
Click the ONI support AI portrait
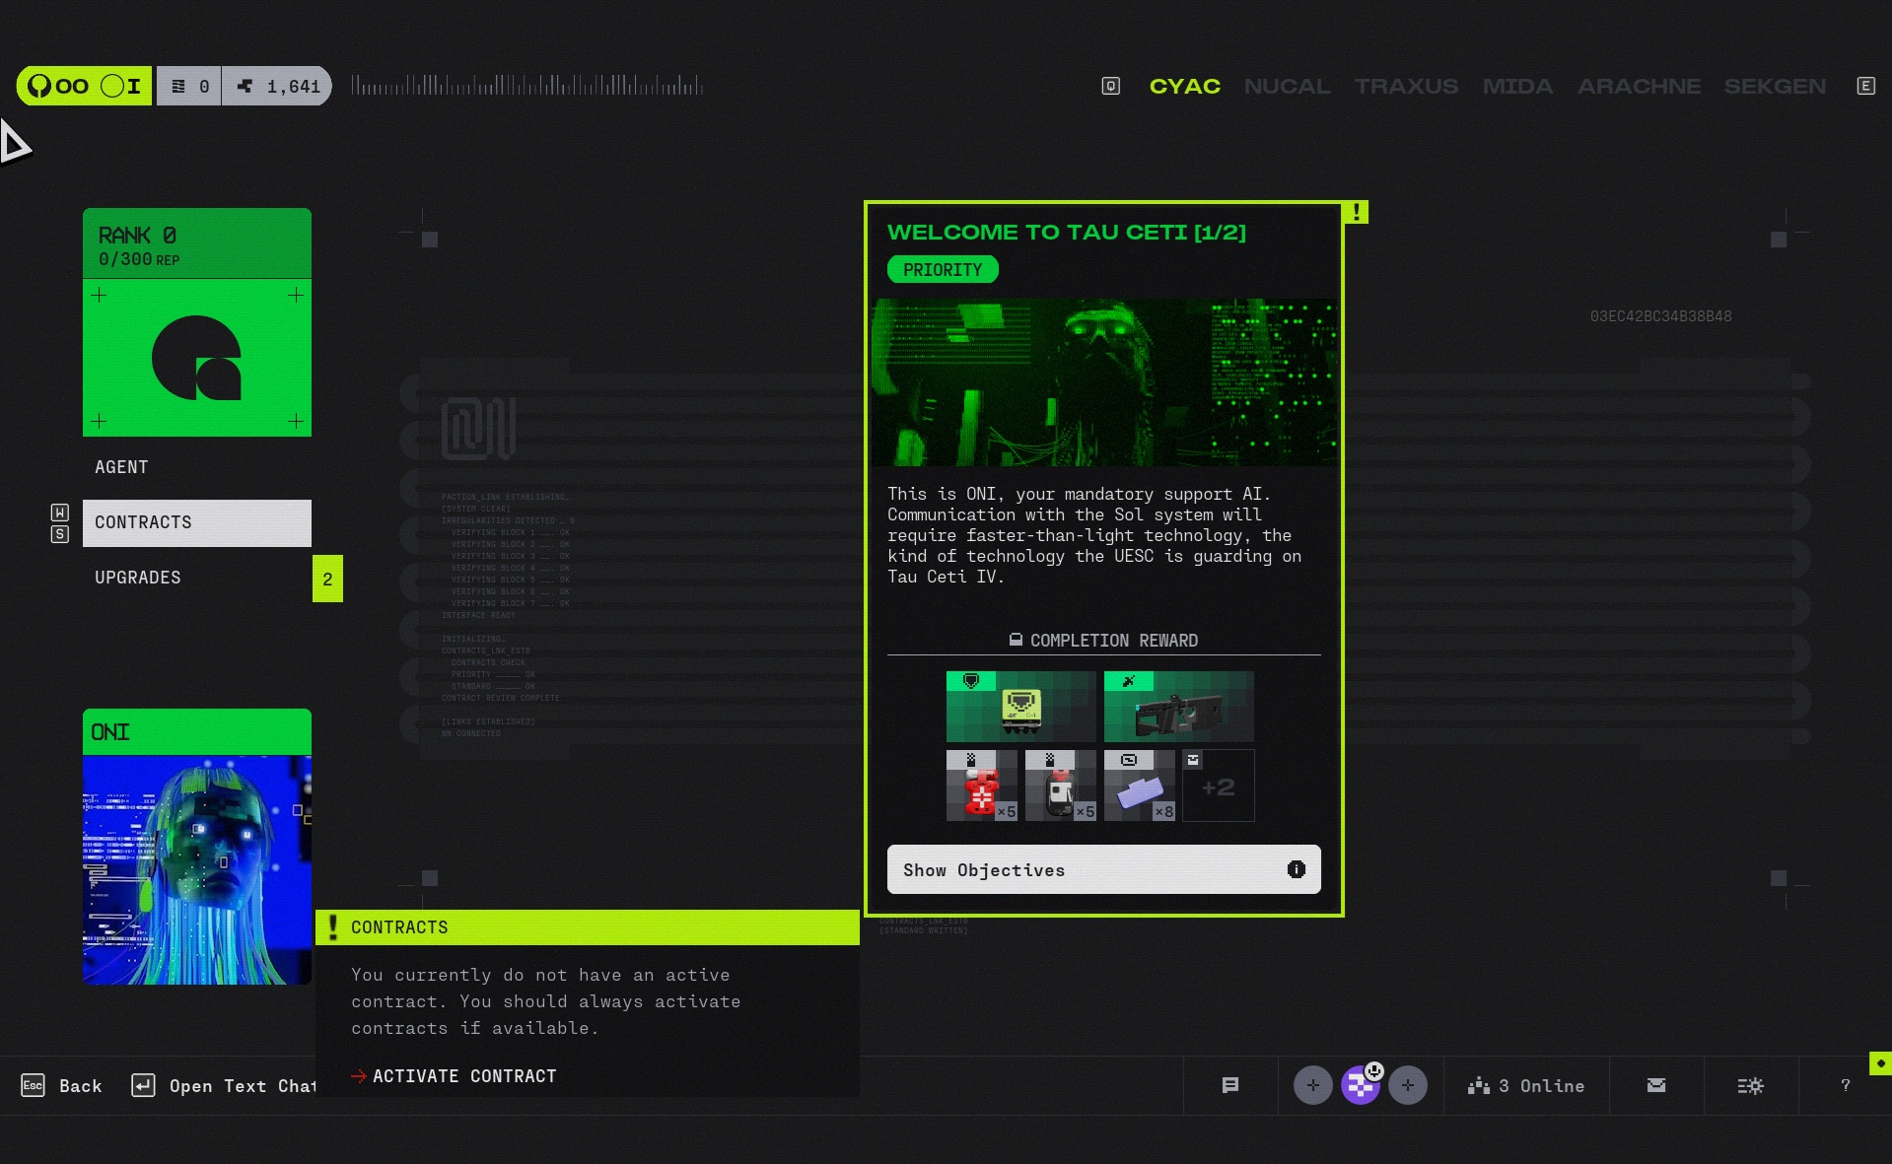tap(197, 869)
